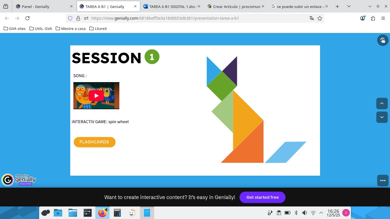Screen dimensions: 390x219
Task: Switch to the Crear Artículo procomun tab
Action: (x=234, y=7)
